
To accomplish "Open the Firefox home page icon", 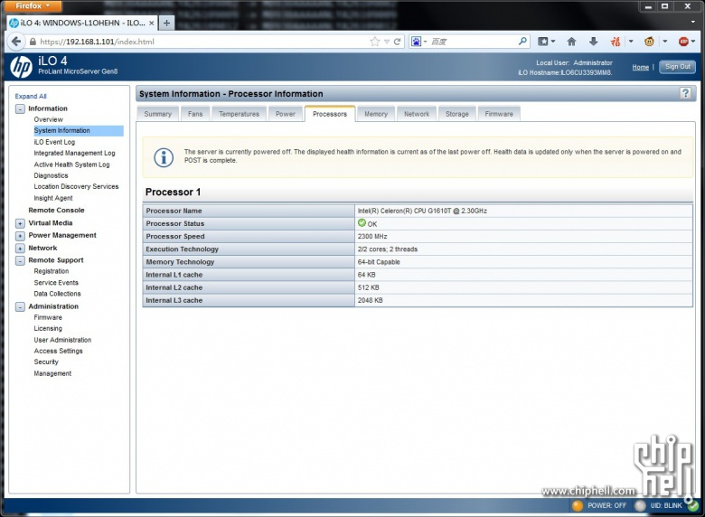I will (571, 42).
